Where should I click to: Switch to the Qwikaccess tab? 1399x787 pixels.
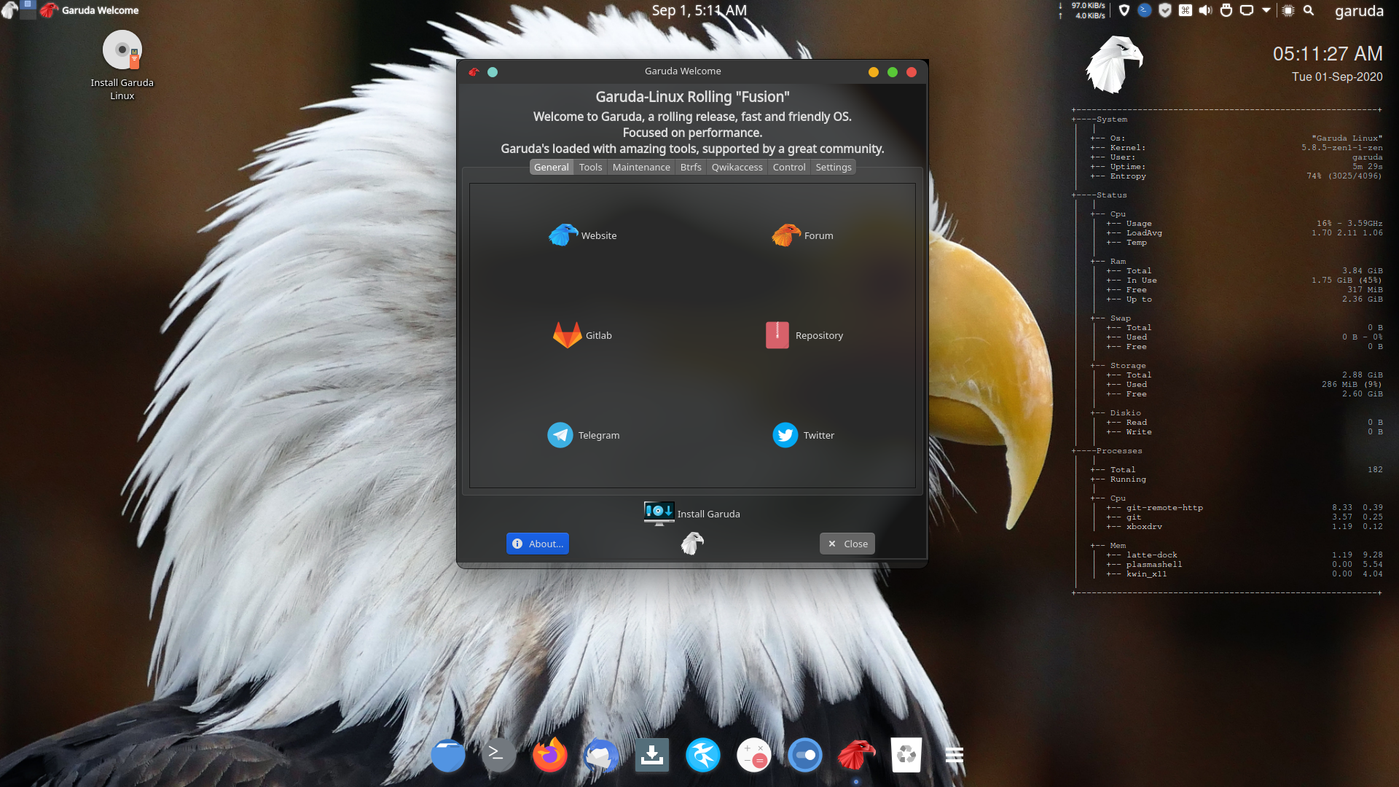click(737, 167)
